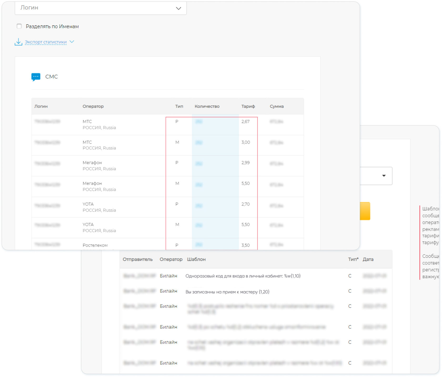Open the blurred quantity link in the 3,00 row
The width and height of the screenshot is (442, 377).
click(x=199, y=143)
